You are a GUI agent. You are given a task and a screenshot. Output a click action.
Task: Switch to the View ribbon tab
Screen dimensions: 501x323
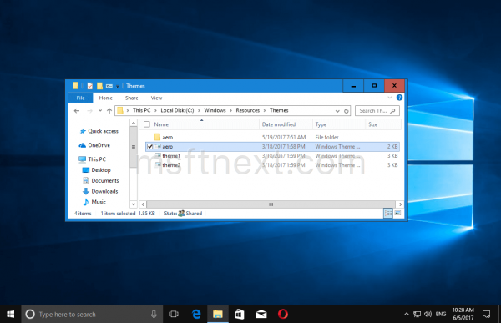tap(156, 98)
